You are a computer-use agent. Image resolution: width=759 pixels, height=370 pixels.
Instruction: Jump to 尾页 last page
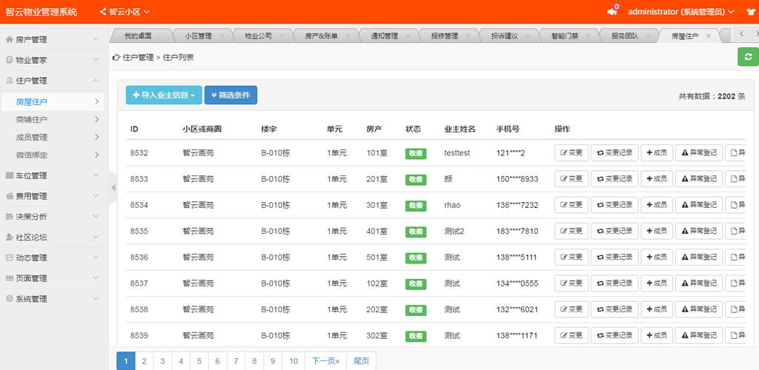361,361
